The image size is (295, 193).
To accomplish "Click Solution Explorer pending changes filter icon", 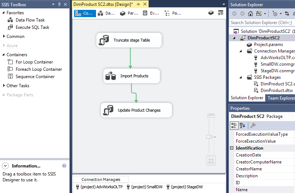I will [275, 13].
